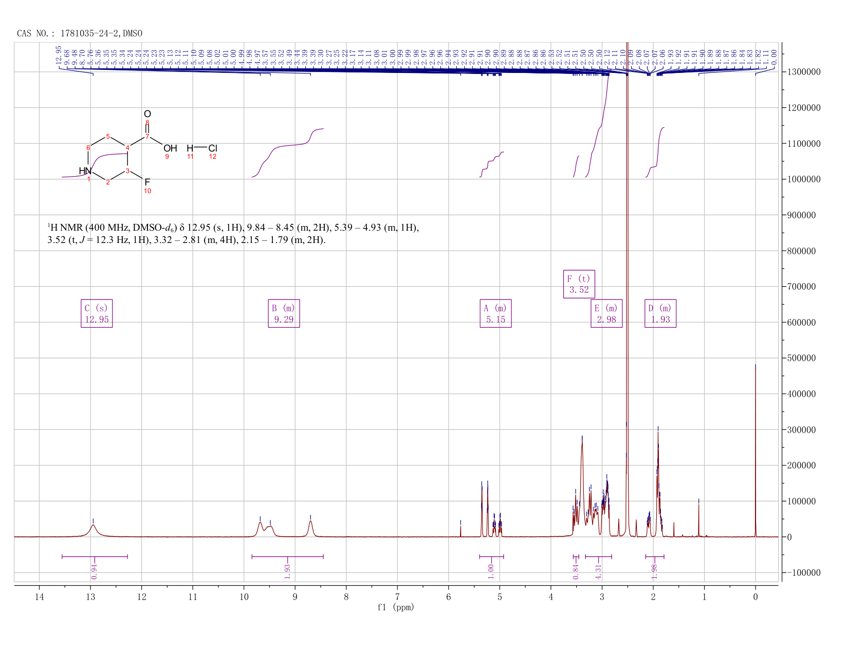Viewport: 848px width, 655px height.
Task: Click the OH group of the molecule
Action: pos(170,148)
